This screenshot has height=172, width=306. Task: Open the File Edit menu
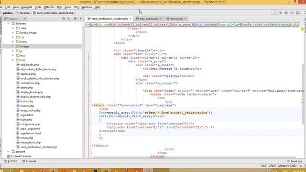tap(8, 7)
